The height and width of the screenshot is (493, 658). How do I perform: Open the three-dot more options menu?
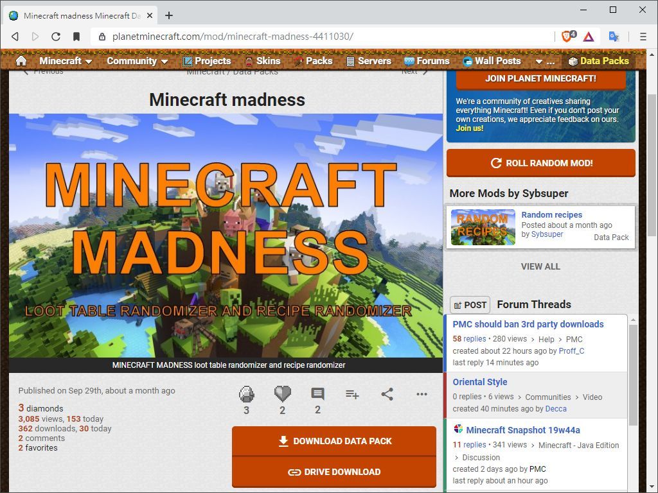tap(422, 394)
